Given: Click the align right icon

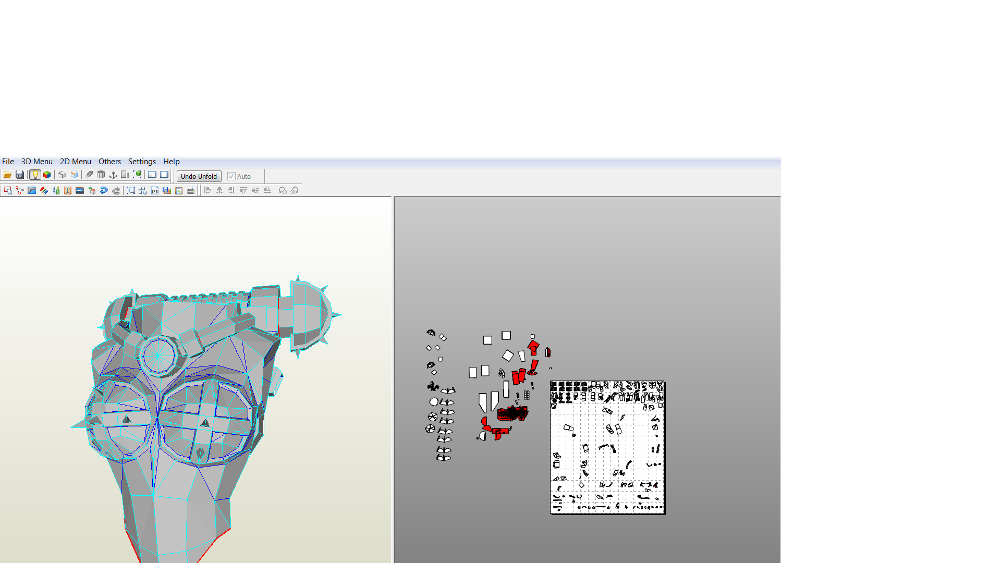Looking at the screenshot, I should (231, 191).
